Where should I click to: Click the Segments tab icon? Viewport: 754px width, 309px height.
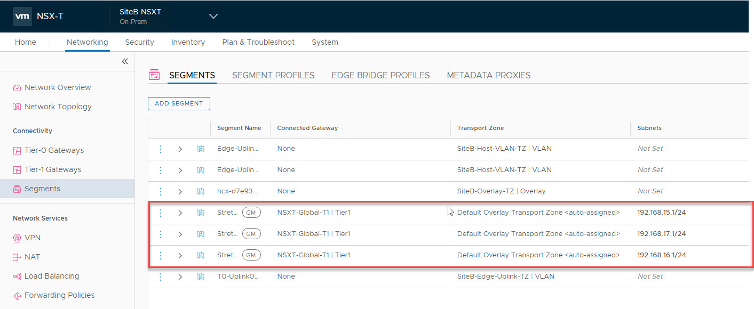pos(154,75)
